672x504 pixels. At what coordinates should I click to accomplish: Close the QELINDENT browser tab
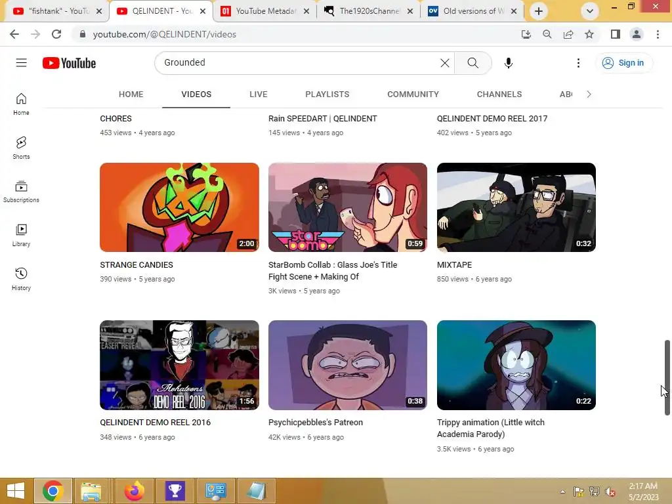203,11
